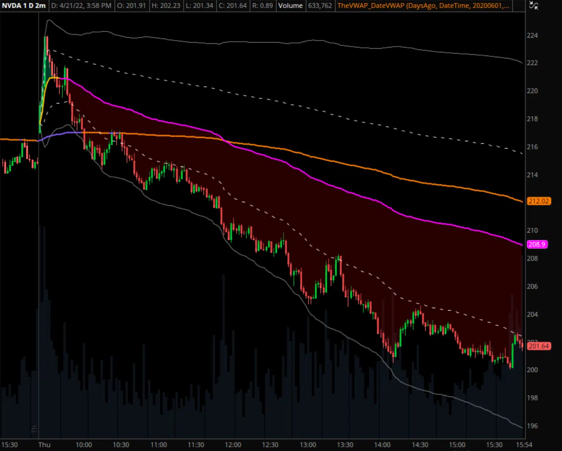
Task: Click the 11:30 time axis label
Action: click(x=196, y=445)
